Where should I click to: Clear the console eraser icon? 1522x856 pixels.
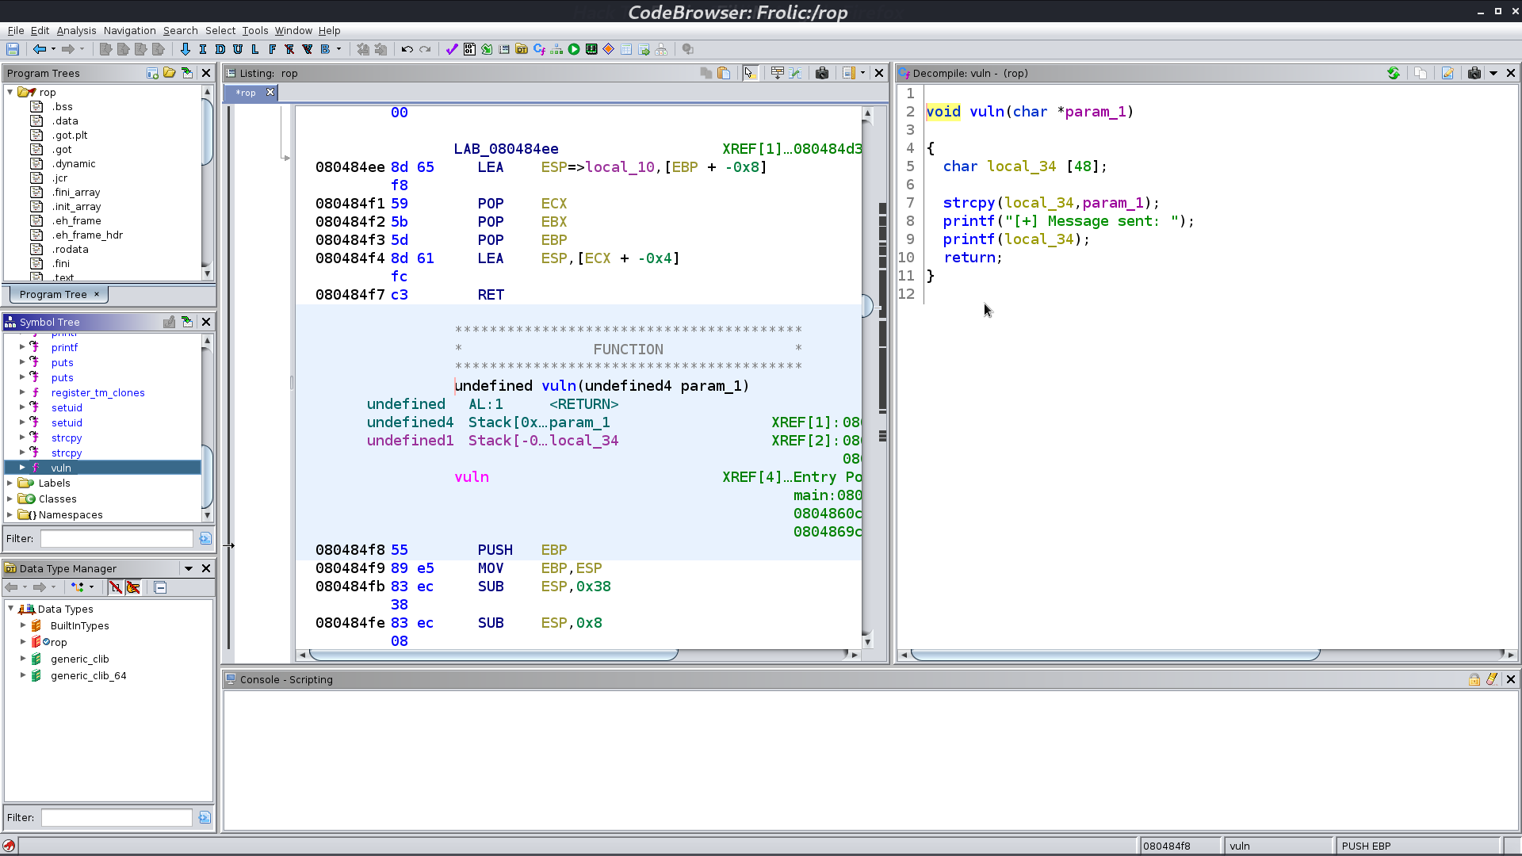(1492, 679)
